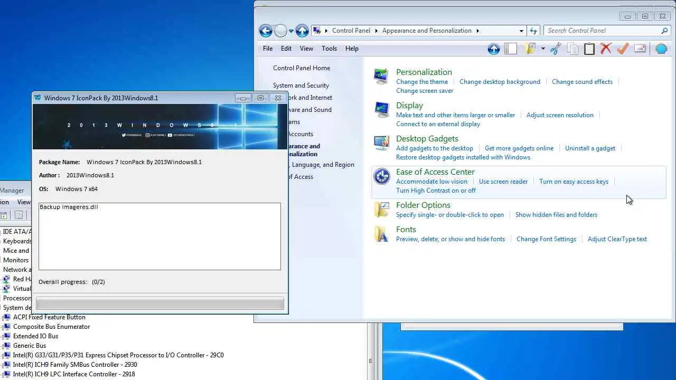Click the IconPack log text box
The height and width of the screenshot is (380, 676).
pyautogui.click(x=159, y=236)
